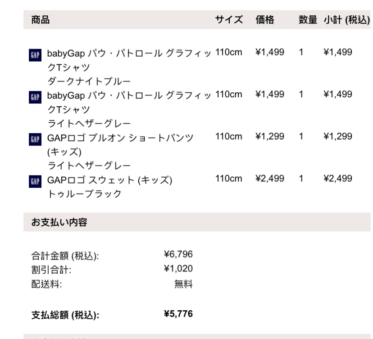
Task: Select the ダークナイトブルー color text
Action: [x=89, y=81]
